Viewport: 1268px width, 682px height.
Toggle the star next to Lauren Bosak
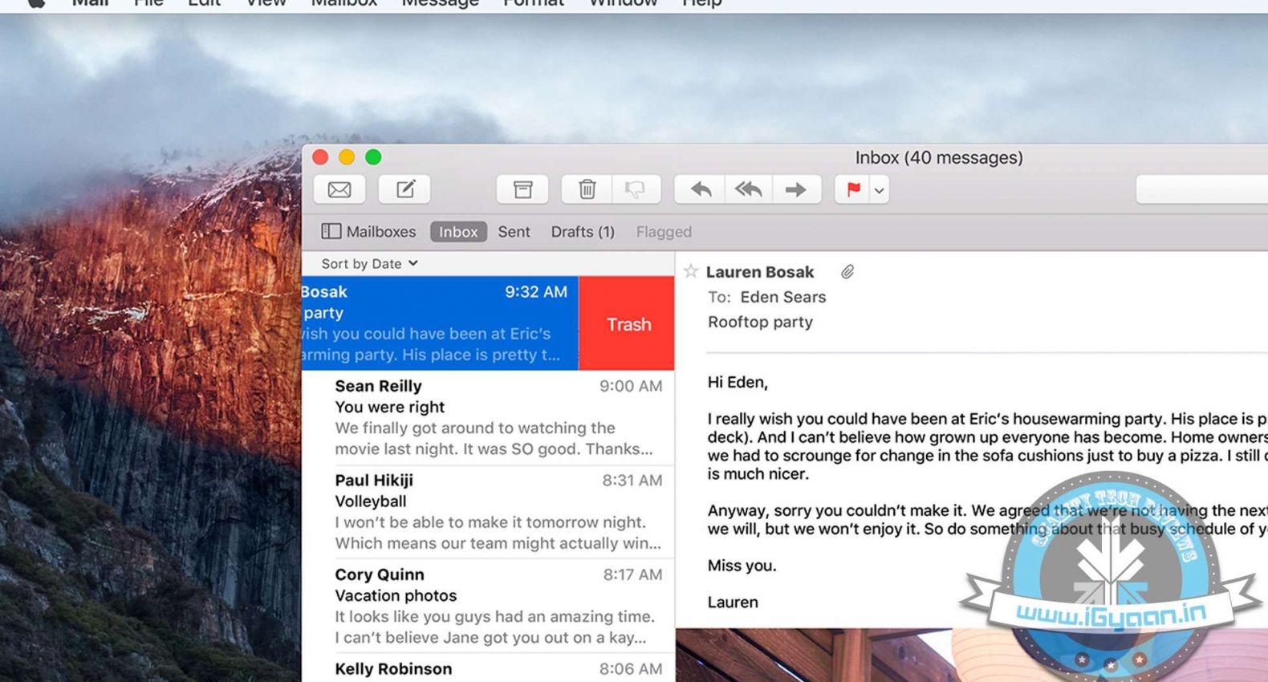point(691,271)
